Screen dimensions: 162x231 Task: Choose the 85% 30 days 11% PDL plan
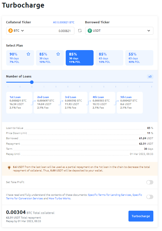click(80, 58)
